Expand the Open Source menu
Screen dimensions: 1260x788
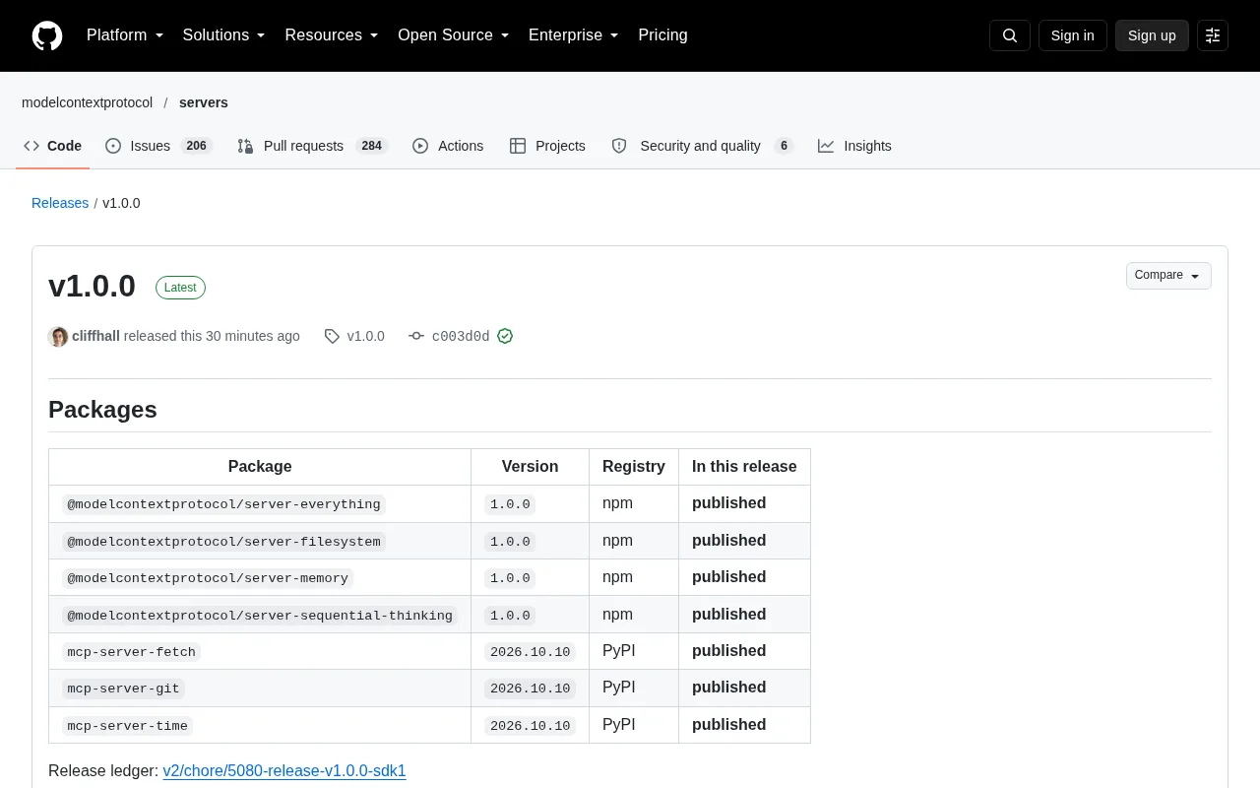[454, 35]
